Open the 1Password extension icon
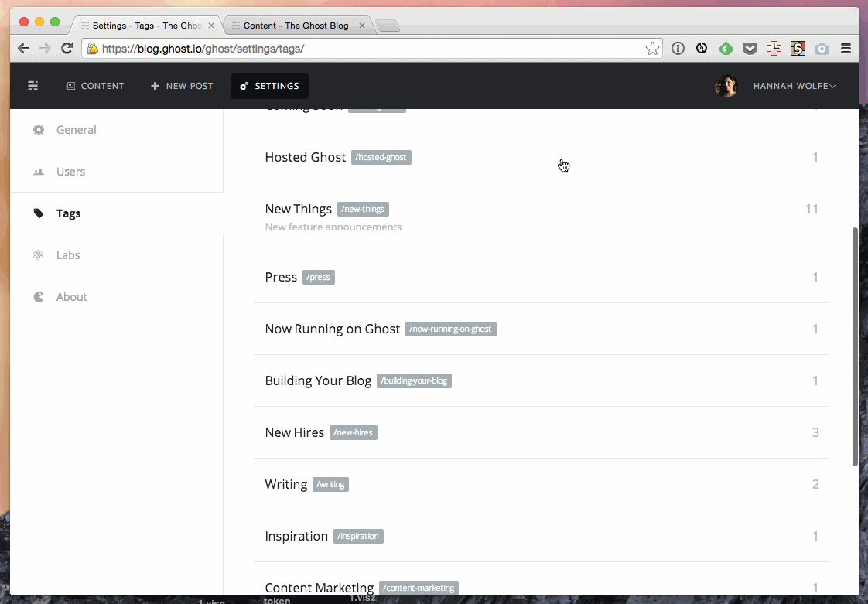The image size is (868, 604). point(678,49)
